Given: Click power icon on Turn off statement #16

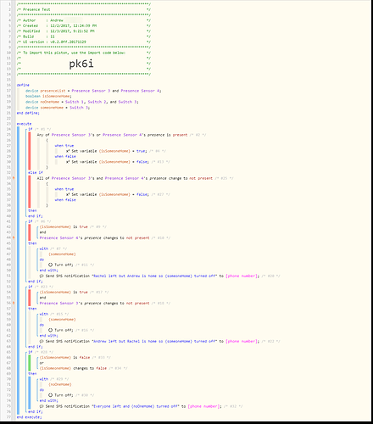Looking at the screenshot, I should pos(50,330).
